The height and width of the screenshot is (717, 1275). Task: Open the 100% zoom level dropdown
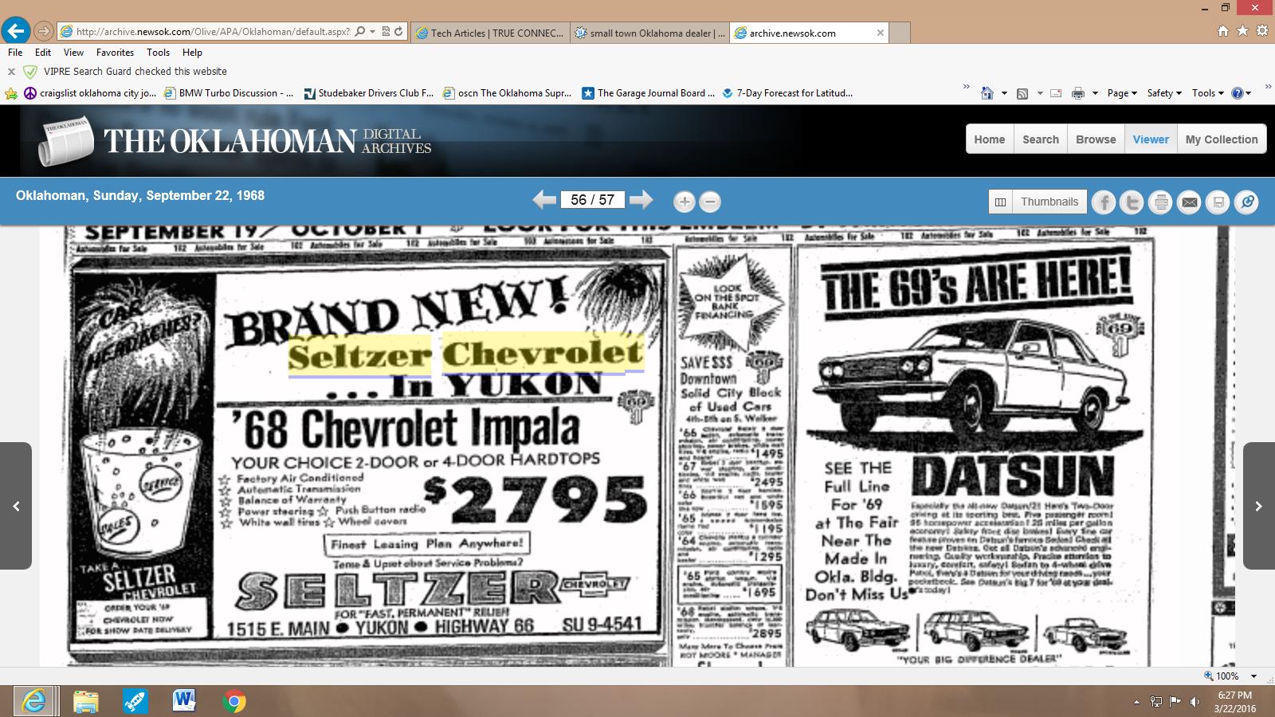click(x=1253, y=676)
